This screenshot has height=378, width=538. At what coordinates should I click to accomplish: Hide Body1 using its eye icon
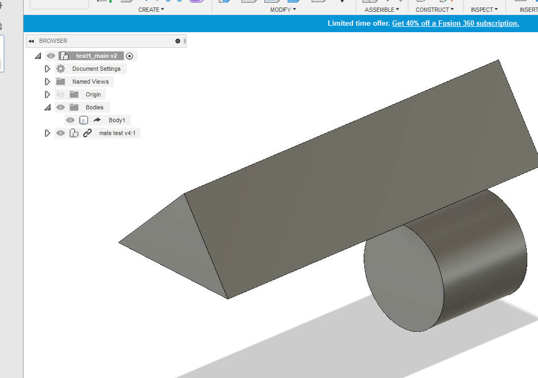point(70,120)
